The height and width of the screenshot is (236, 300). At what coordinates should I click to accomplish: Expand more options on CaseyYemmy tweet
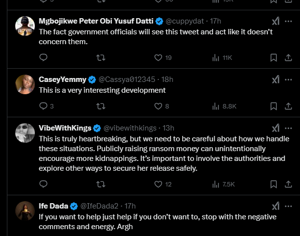[289, 79]
